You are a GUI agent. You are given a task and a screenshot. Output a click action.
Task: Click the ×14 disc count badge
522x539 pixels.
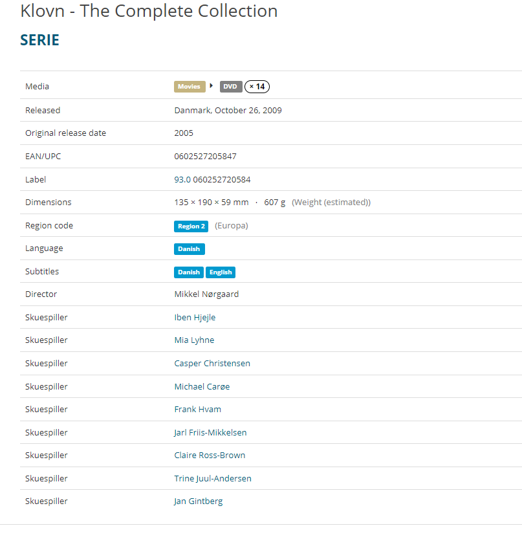[257, 87]
